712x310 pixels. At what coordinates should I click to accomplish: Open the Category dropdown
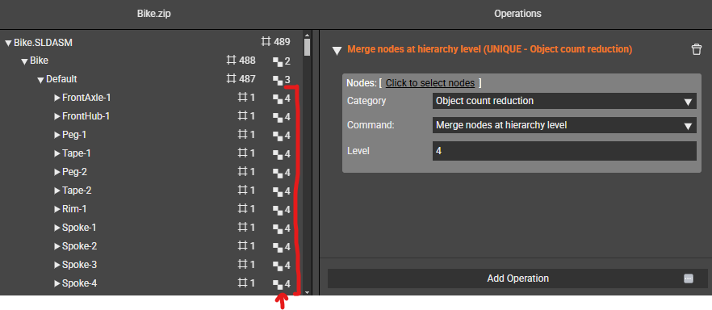pos(564,101)
